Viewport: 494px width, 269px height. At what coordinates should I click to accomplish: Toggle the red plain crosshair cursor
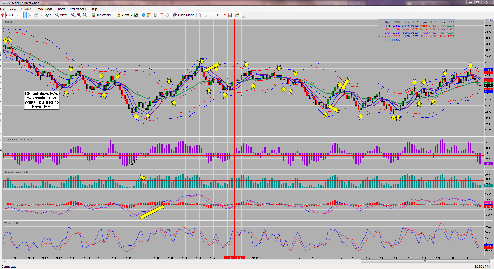[212, 15]
